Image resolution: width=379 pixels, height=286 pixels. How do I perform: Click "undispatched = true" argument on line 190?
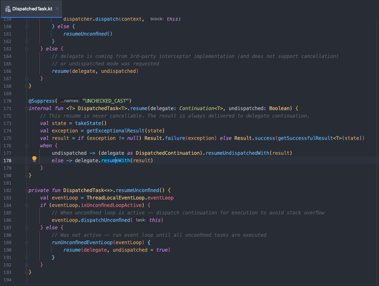(x=140, y=250)
